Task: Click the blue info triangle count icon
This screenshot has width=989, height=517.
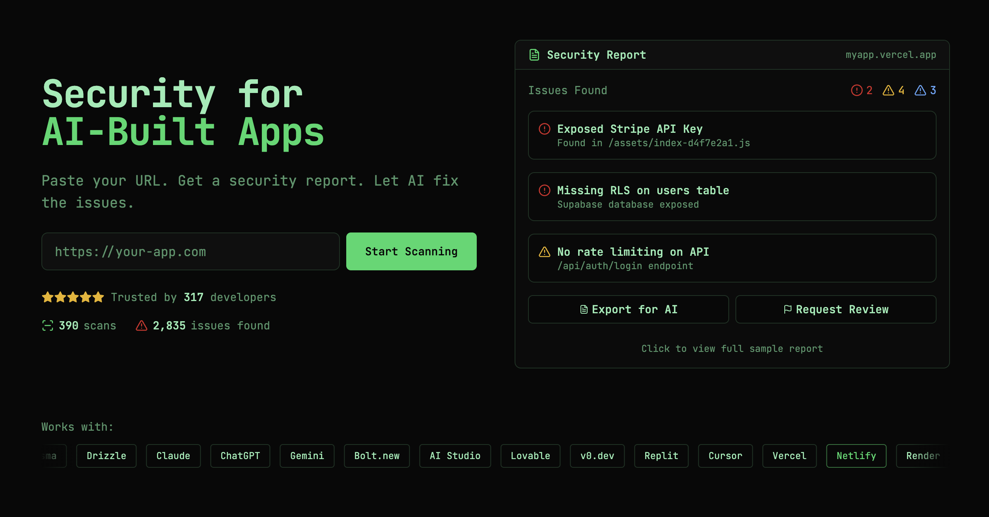Action: (920, 90)
